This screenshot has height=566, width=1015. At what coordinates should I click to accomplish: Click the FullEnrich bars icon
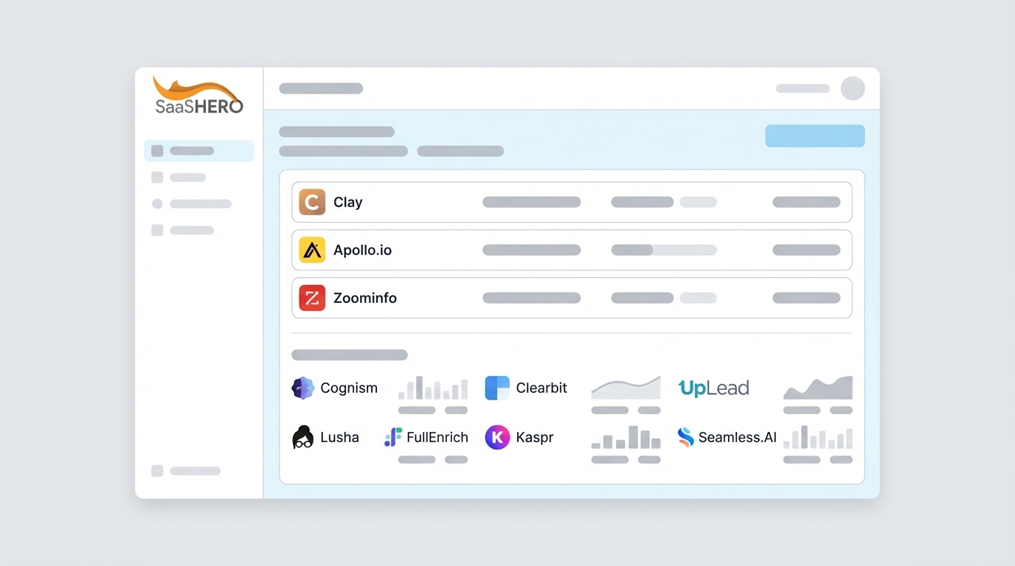pyautogui.click(x=392, y=437)
